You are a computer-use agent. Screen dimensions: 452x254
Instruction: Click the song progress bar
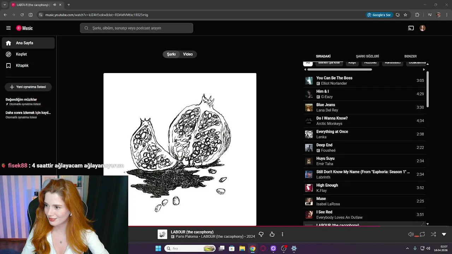click(290, 226)
